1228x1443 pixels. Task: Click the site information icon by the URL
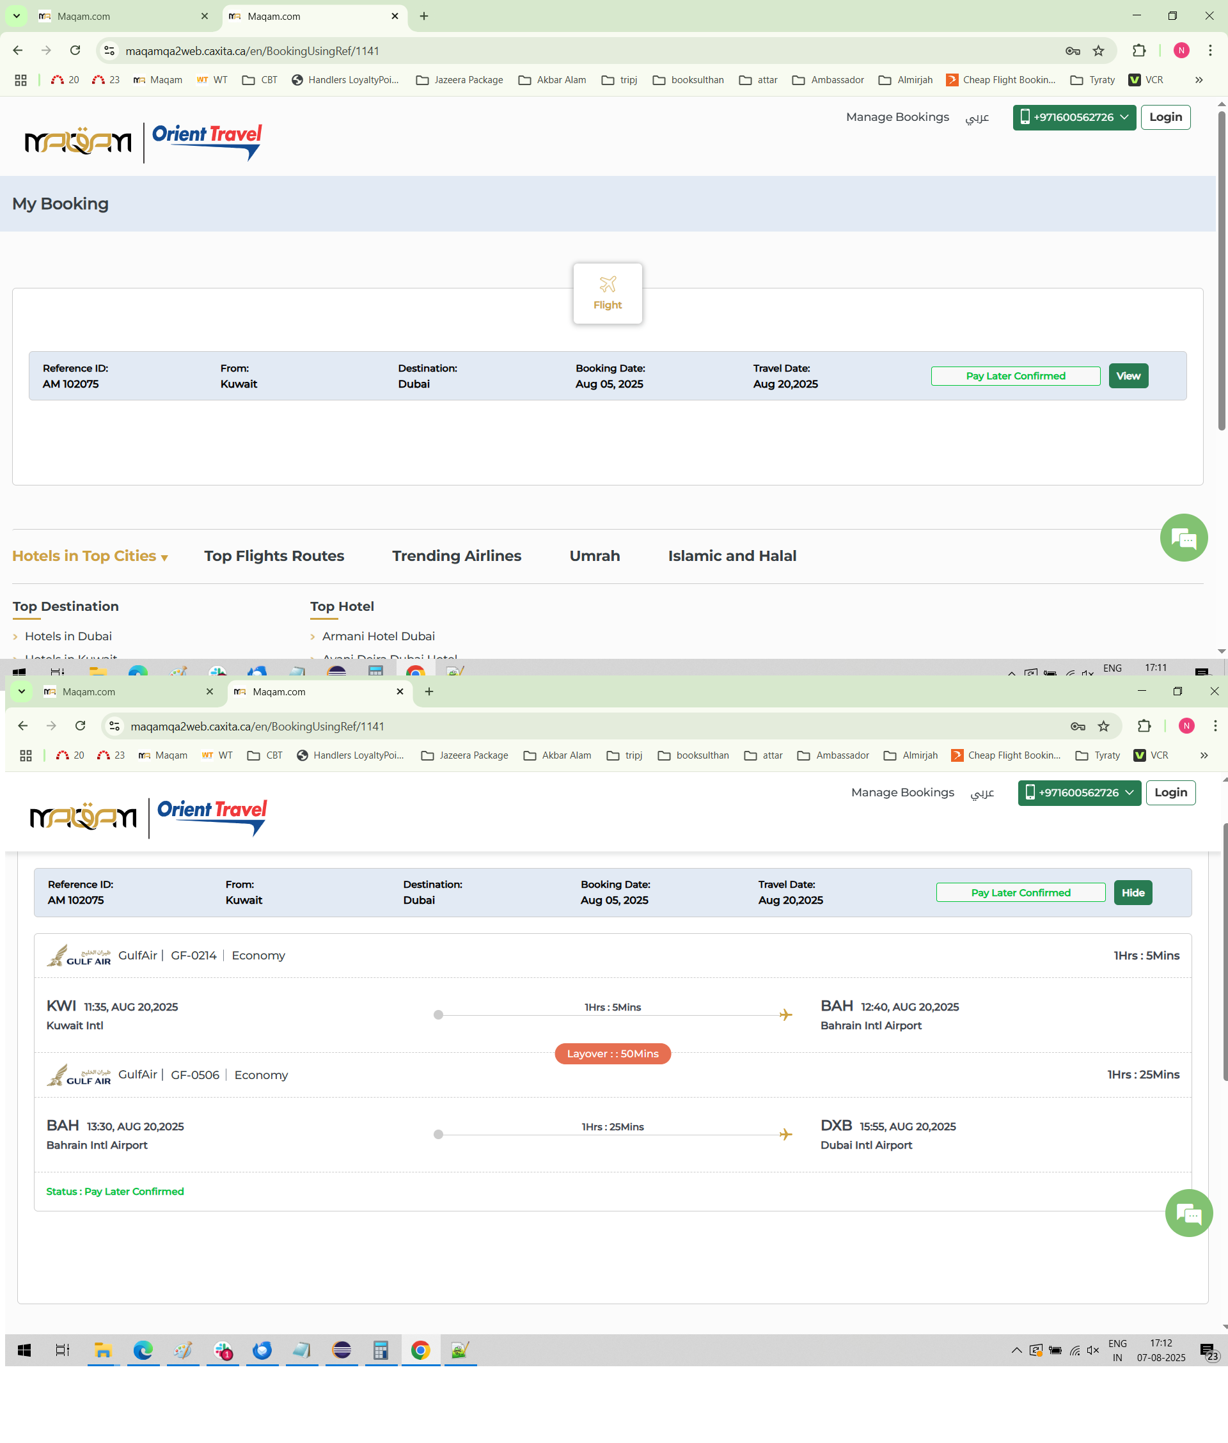click(109, 51)
